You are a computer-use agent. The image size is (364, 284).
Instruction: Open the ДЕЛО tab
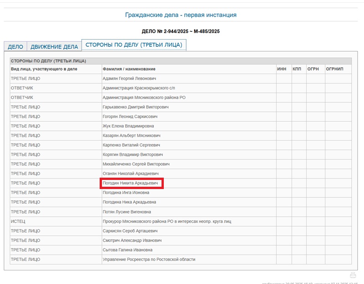[x=15, y=47]
